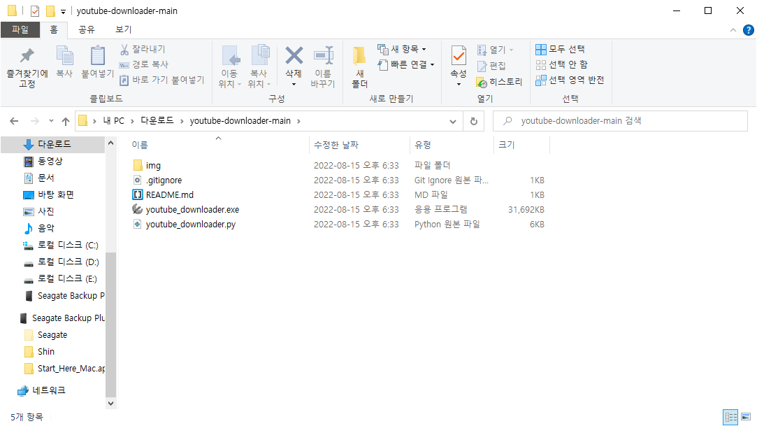Open the 파일 (File) tab

coord(20,30)
